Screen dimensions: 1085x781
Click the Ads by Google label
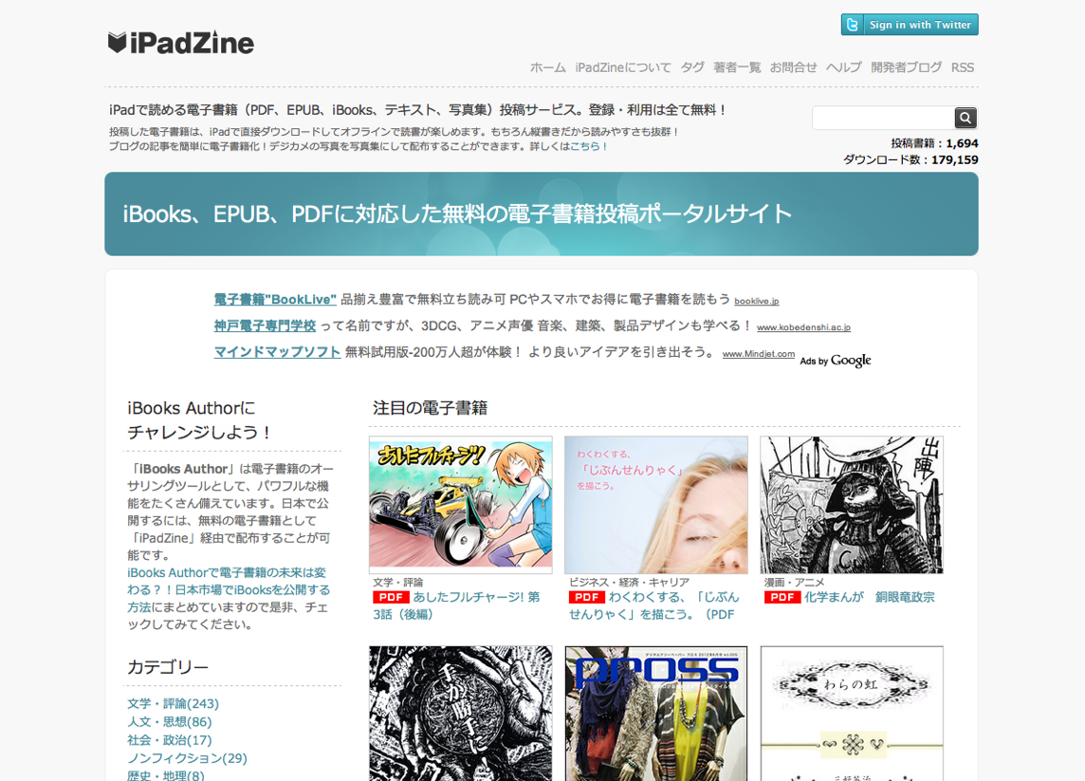point(836,361)
